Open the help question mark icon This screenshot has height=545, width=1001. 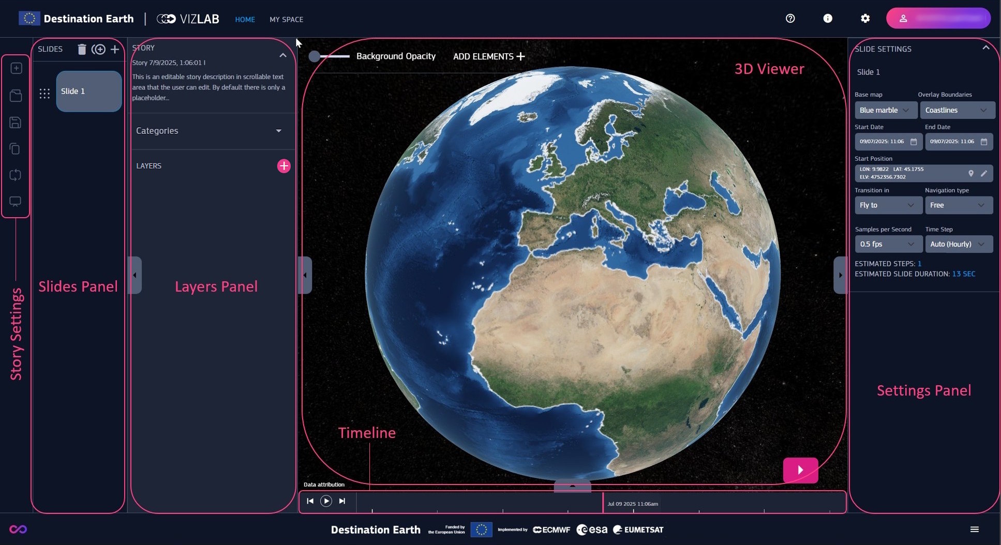point(790,19)
